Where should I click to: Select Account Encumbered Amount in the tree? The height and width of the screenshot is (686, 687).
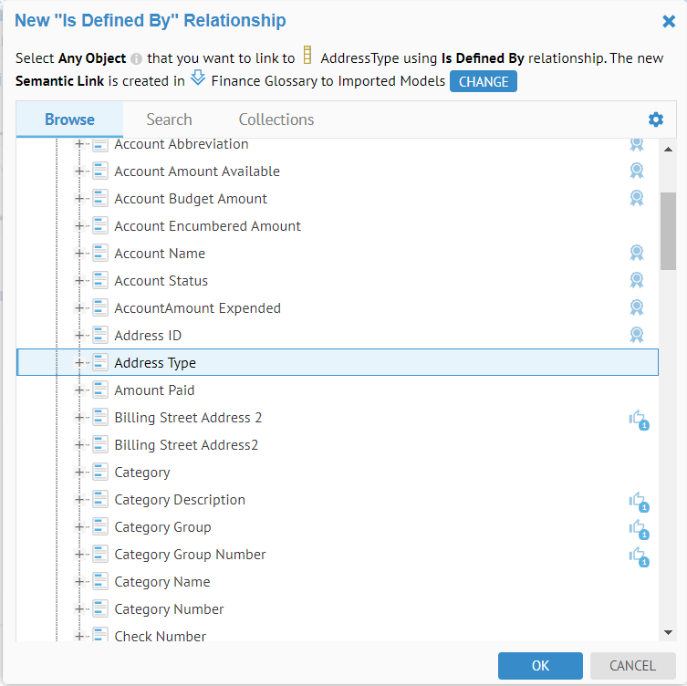click(207, 226)
